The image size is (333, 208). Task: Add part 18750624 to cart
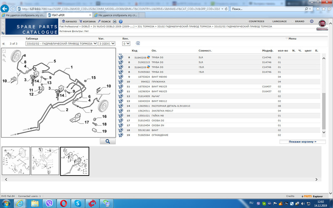click(x=121, y=87)
